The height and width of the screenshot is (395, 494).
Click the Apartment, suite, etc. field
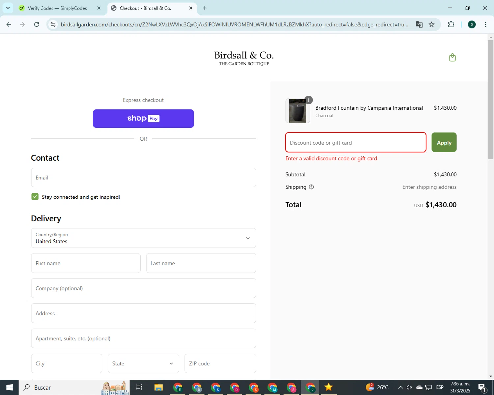143,338
